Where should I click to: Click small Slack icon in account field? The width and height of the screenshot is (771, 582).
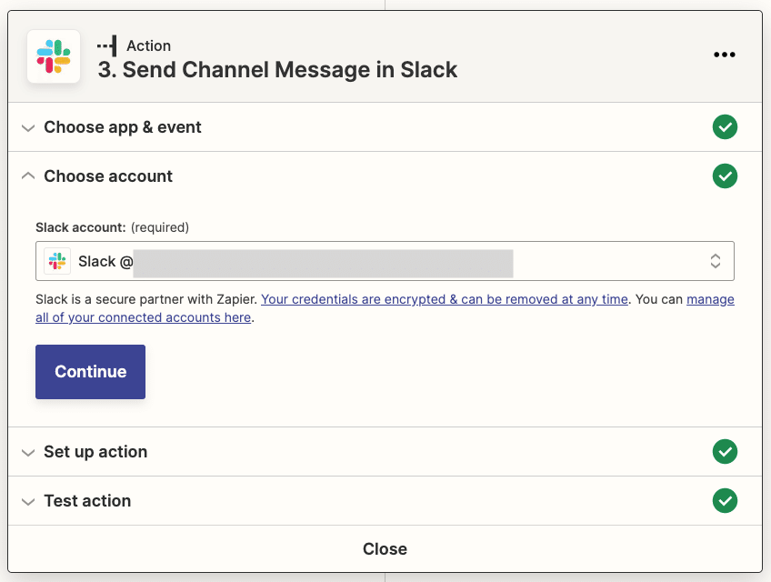57,261
